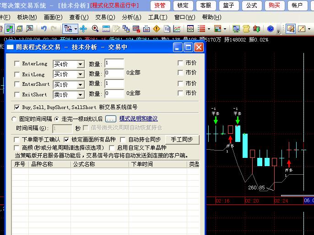Click the yellow scroll icon in toolbar
Viewport: 314px width, 235px height.
(246, 29)
